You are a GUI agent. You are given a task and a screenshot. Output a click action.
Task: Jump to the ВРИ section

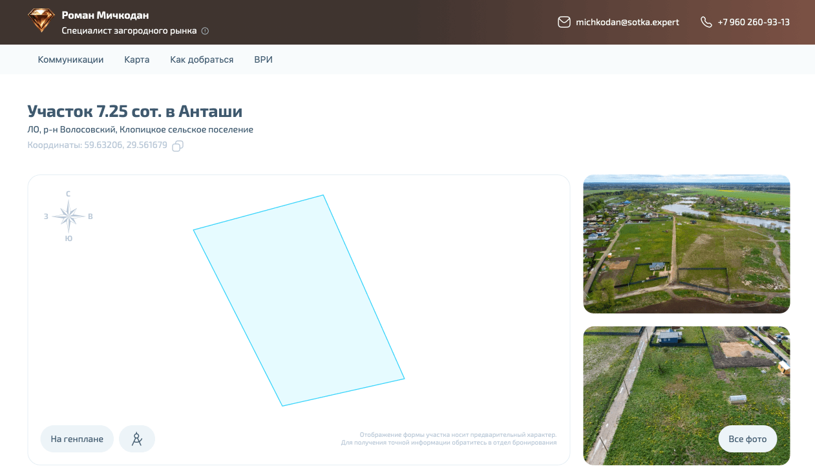point(264,59)
